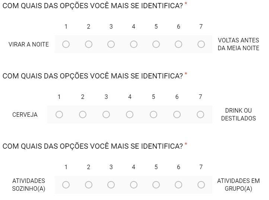The image size is (269, 200).
Task: Select rating 1 on Virar a Noite scale
Action: click(66, 44)
